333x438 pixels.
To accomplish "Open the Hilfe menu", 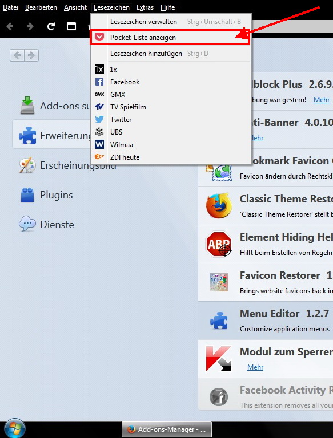I will tap(167, 7).
